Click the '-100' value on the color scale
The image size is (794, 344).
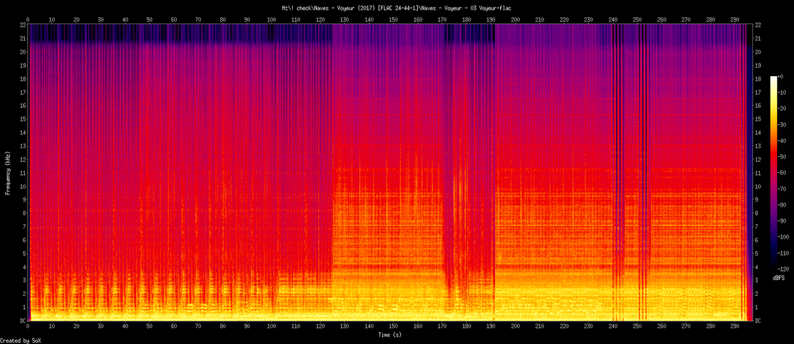(785, 237)
